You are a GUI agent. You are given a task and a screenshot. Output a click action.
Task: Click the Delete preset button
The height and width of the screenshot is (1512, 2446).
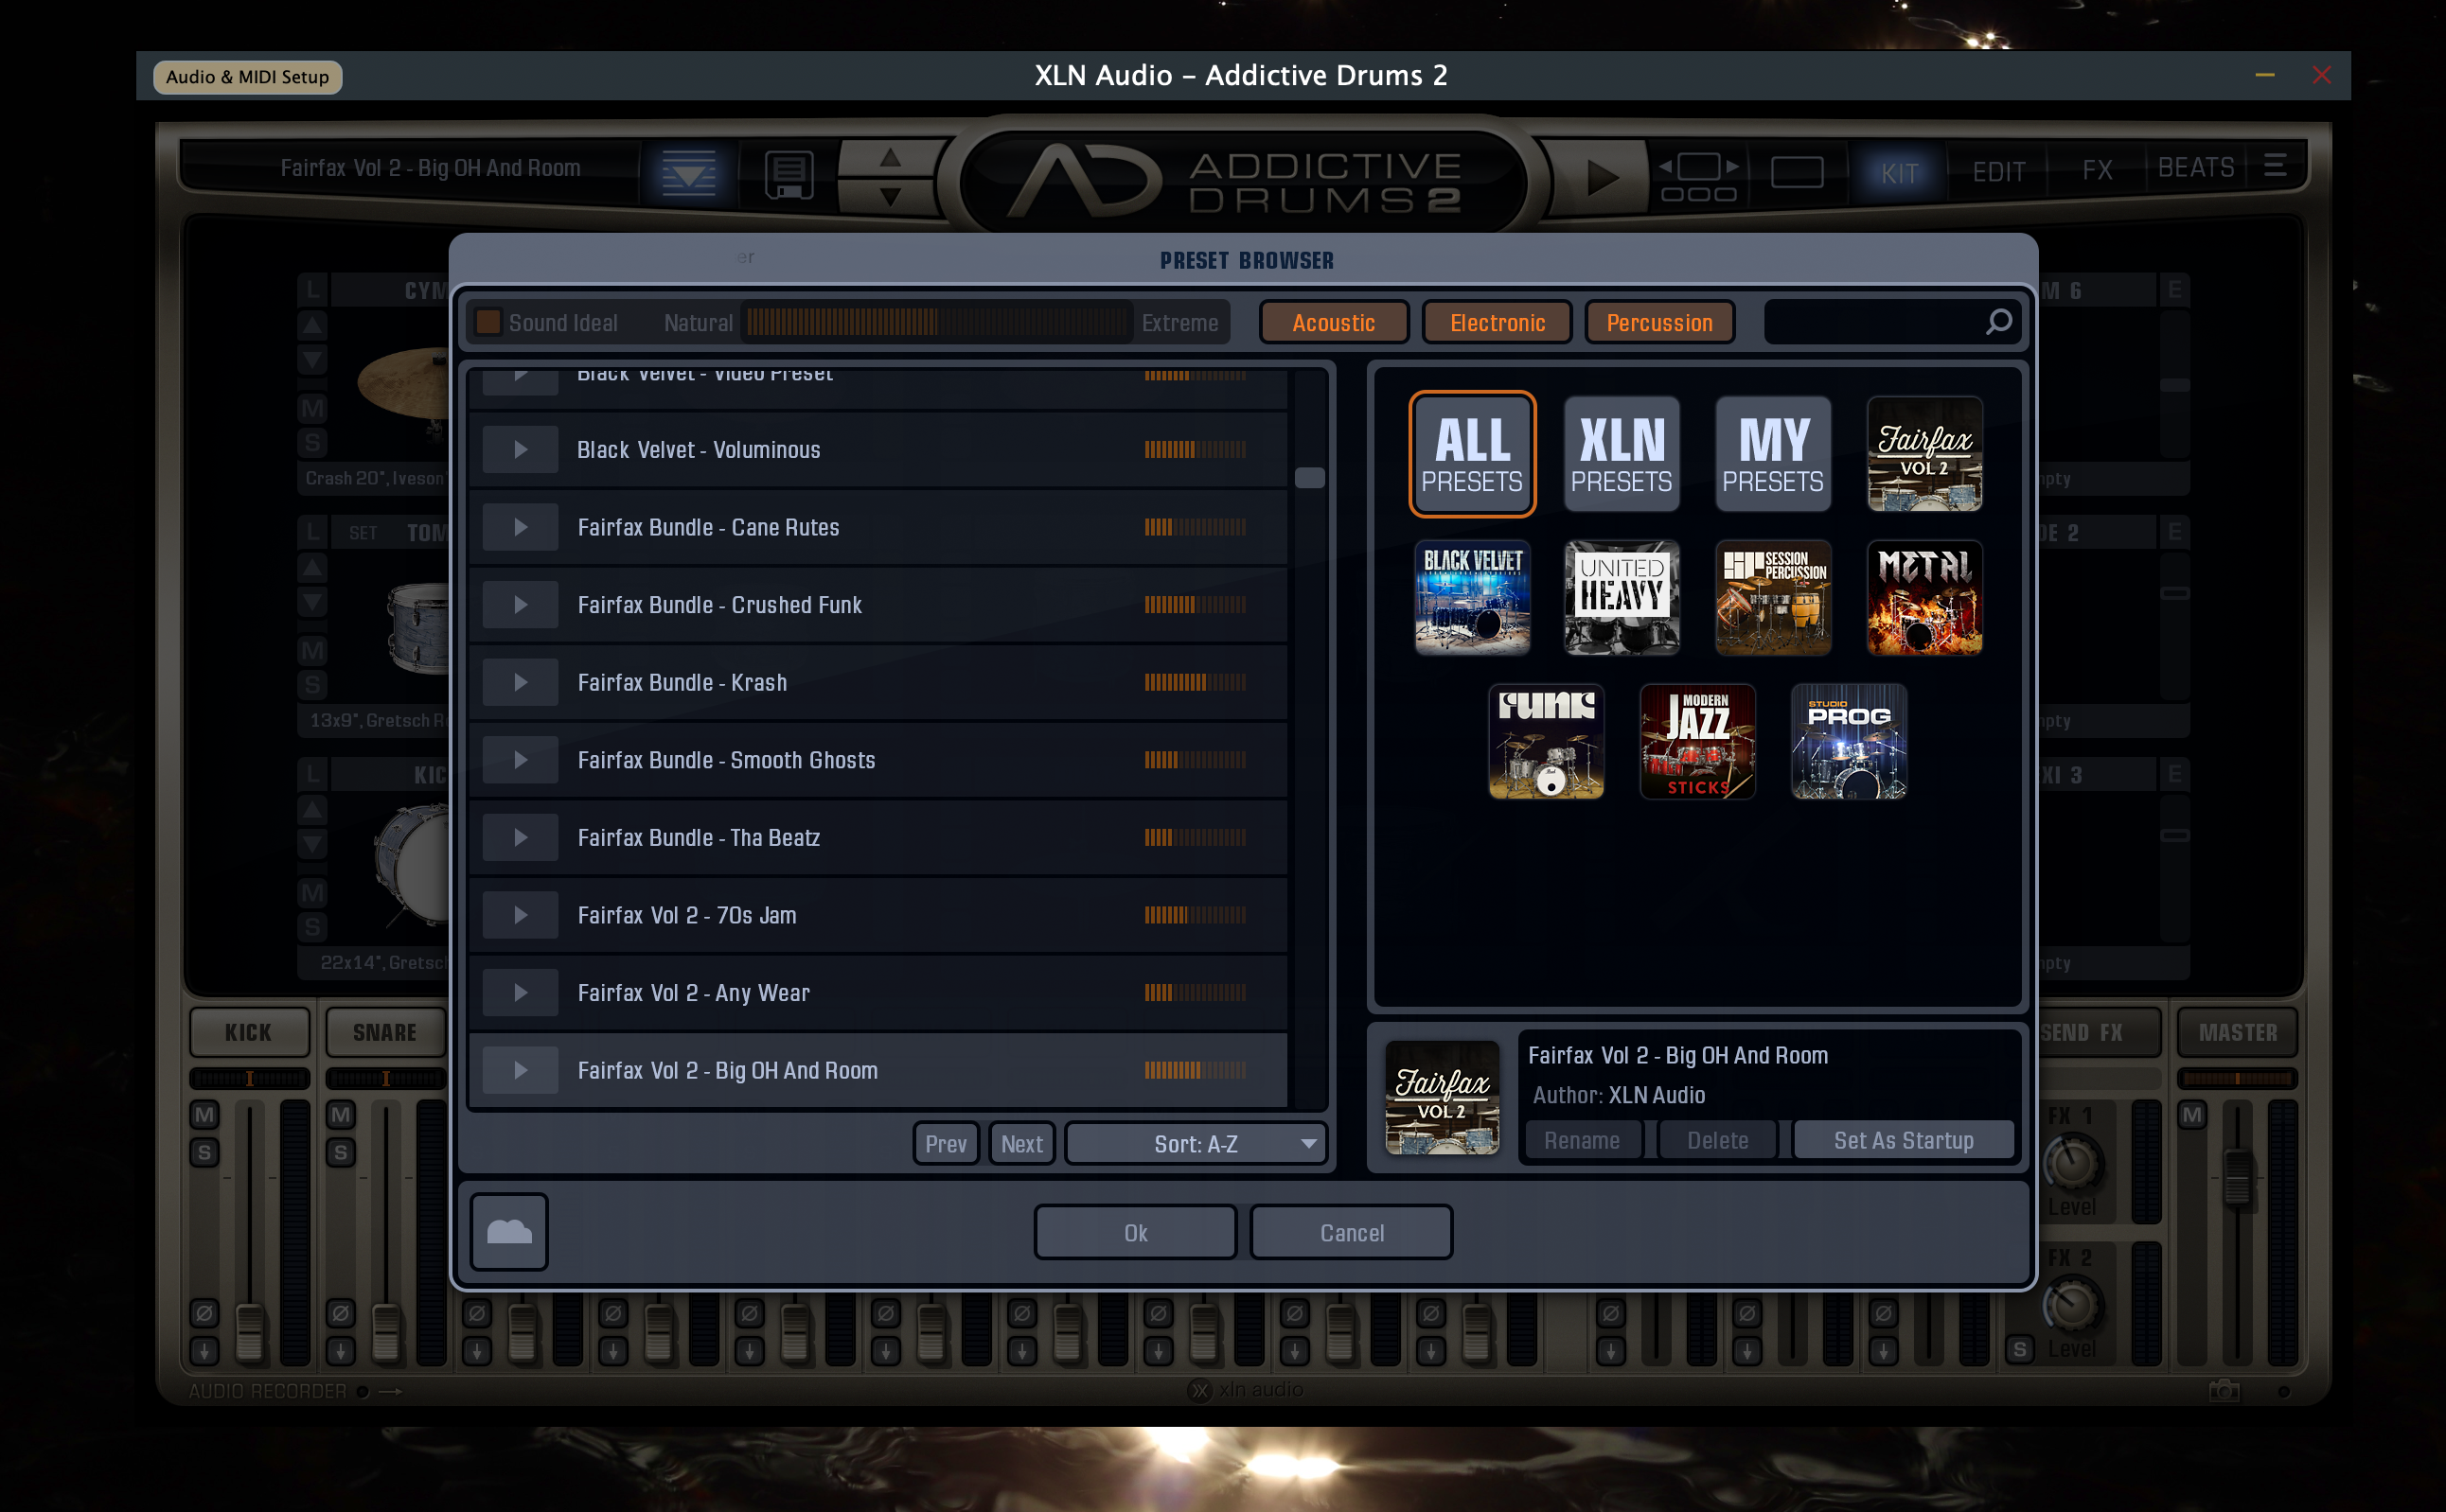pos(1717,1140)
